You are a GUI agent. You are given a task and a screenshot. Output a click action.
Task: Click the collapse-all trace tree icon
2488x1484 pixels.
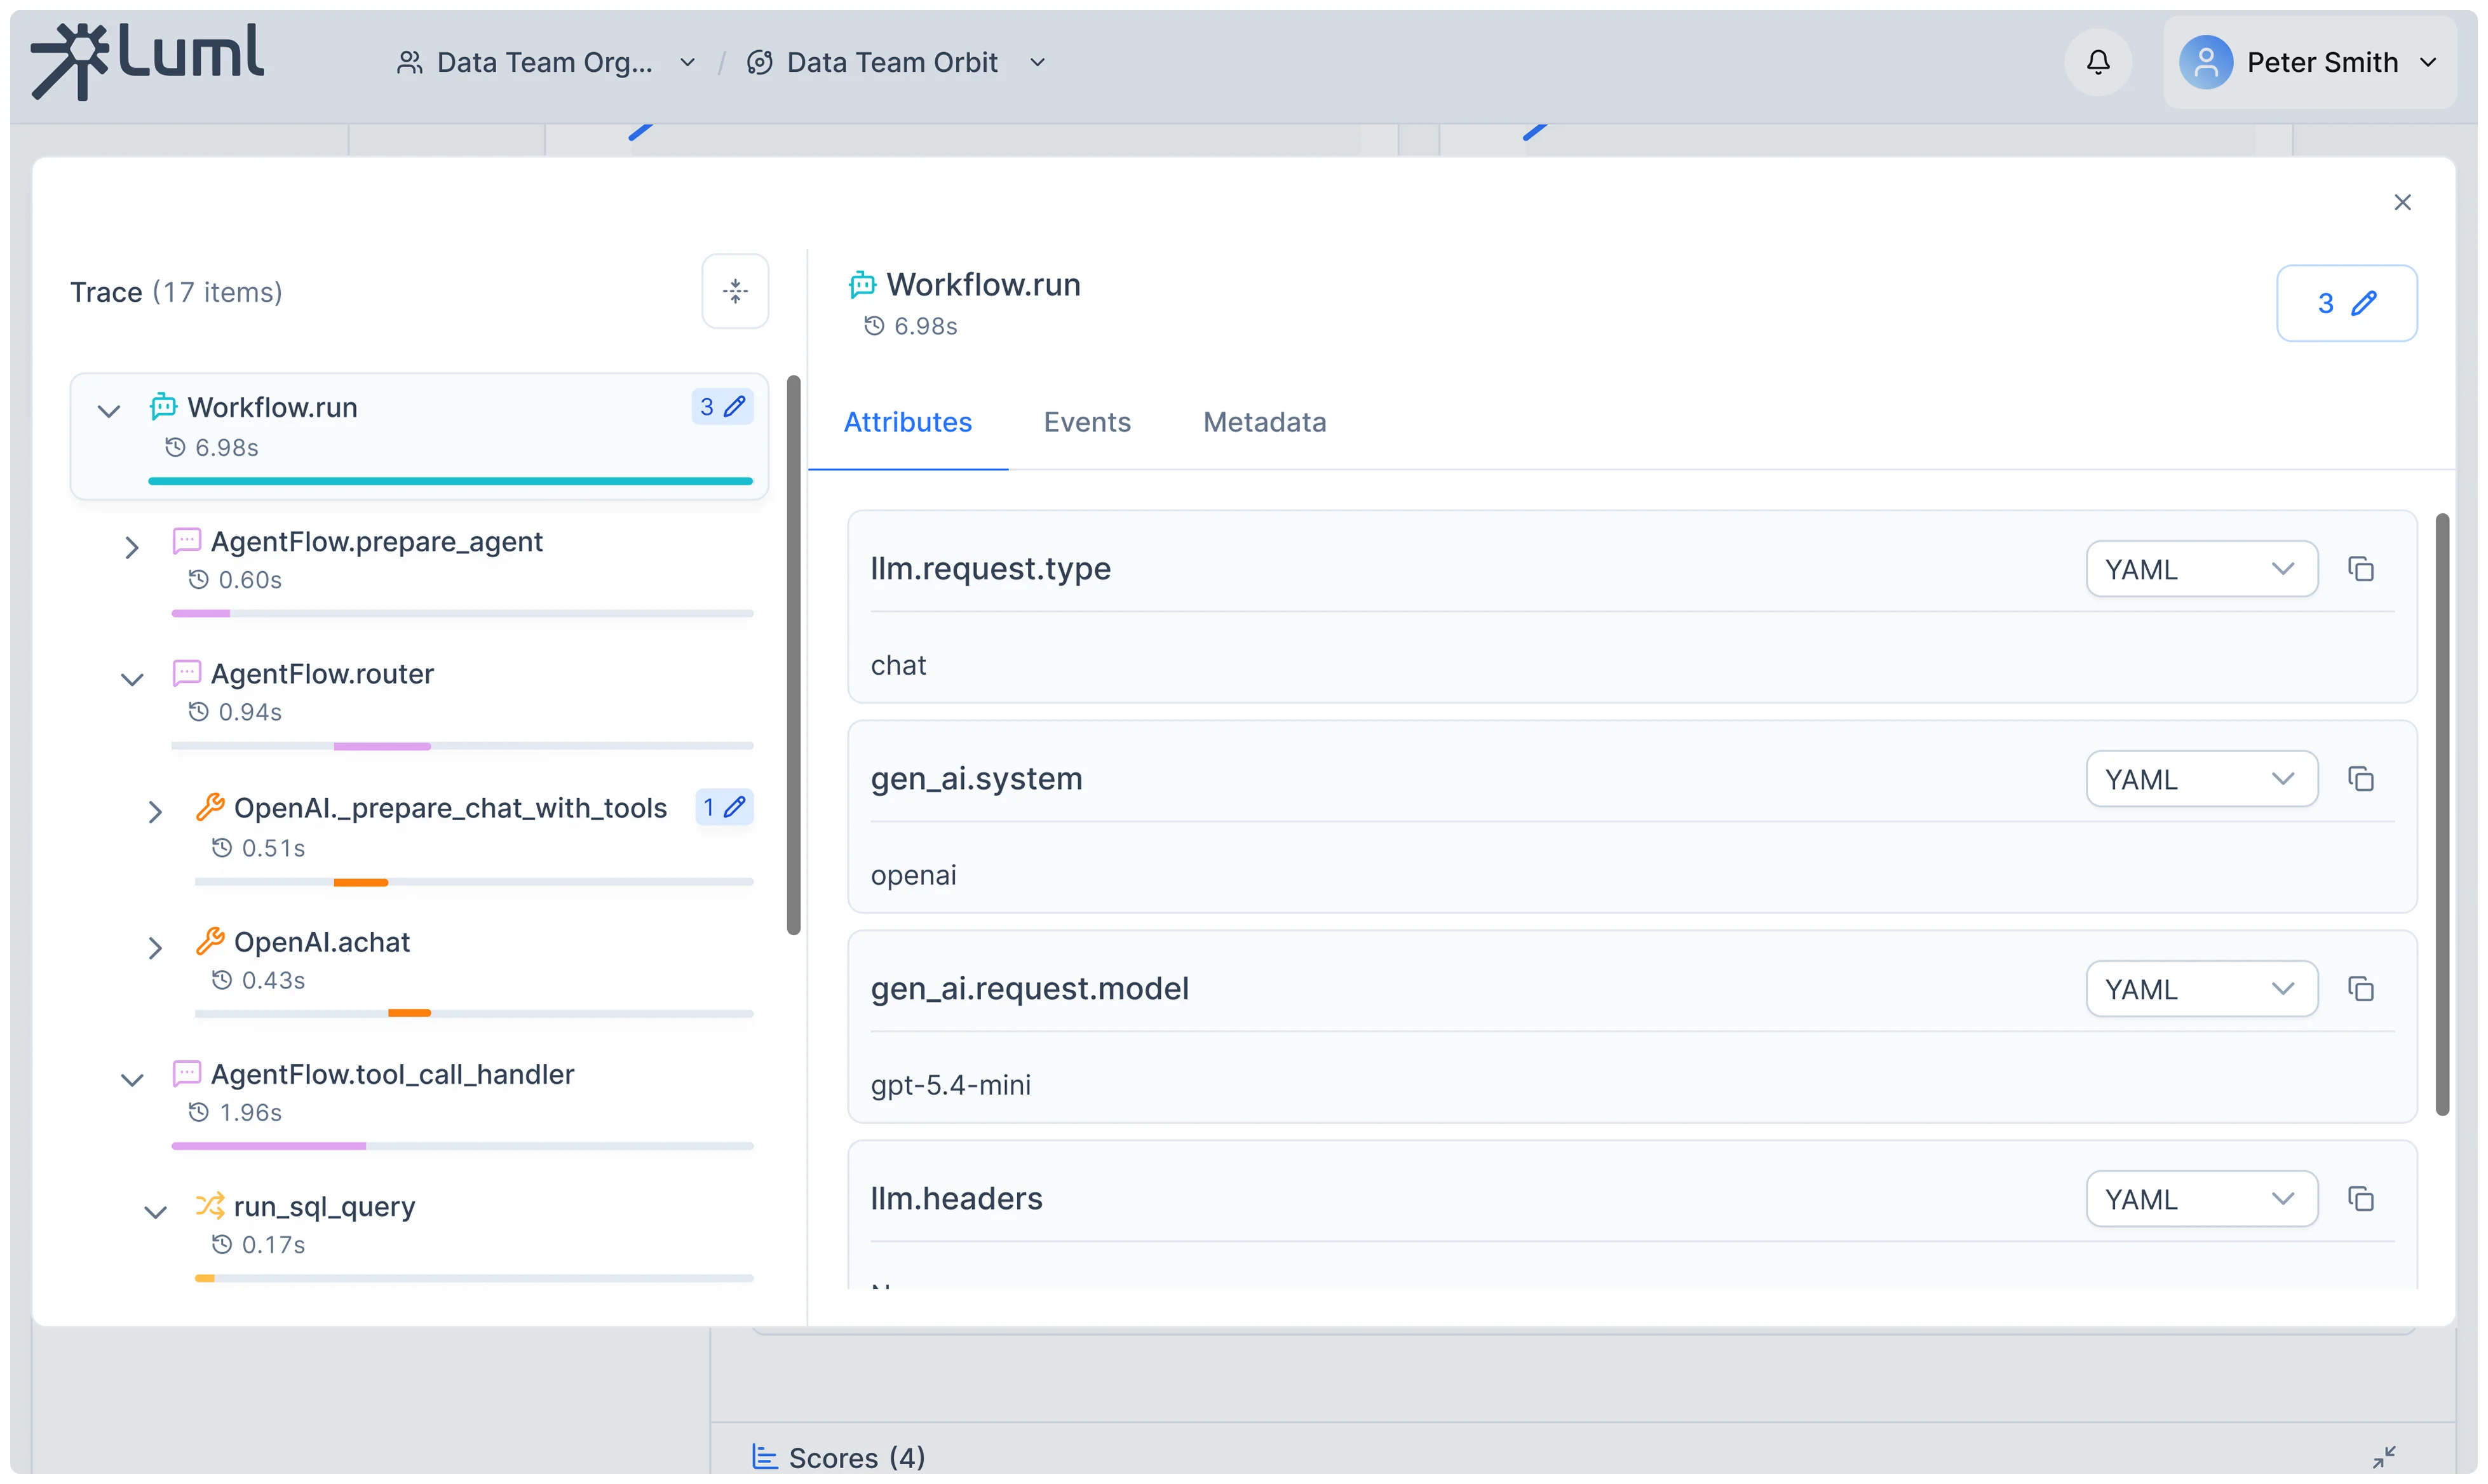(735, 291)
